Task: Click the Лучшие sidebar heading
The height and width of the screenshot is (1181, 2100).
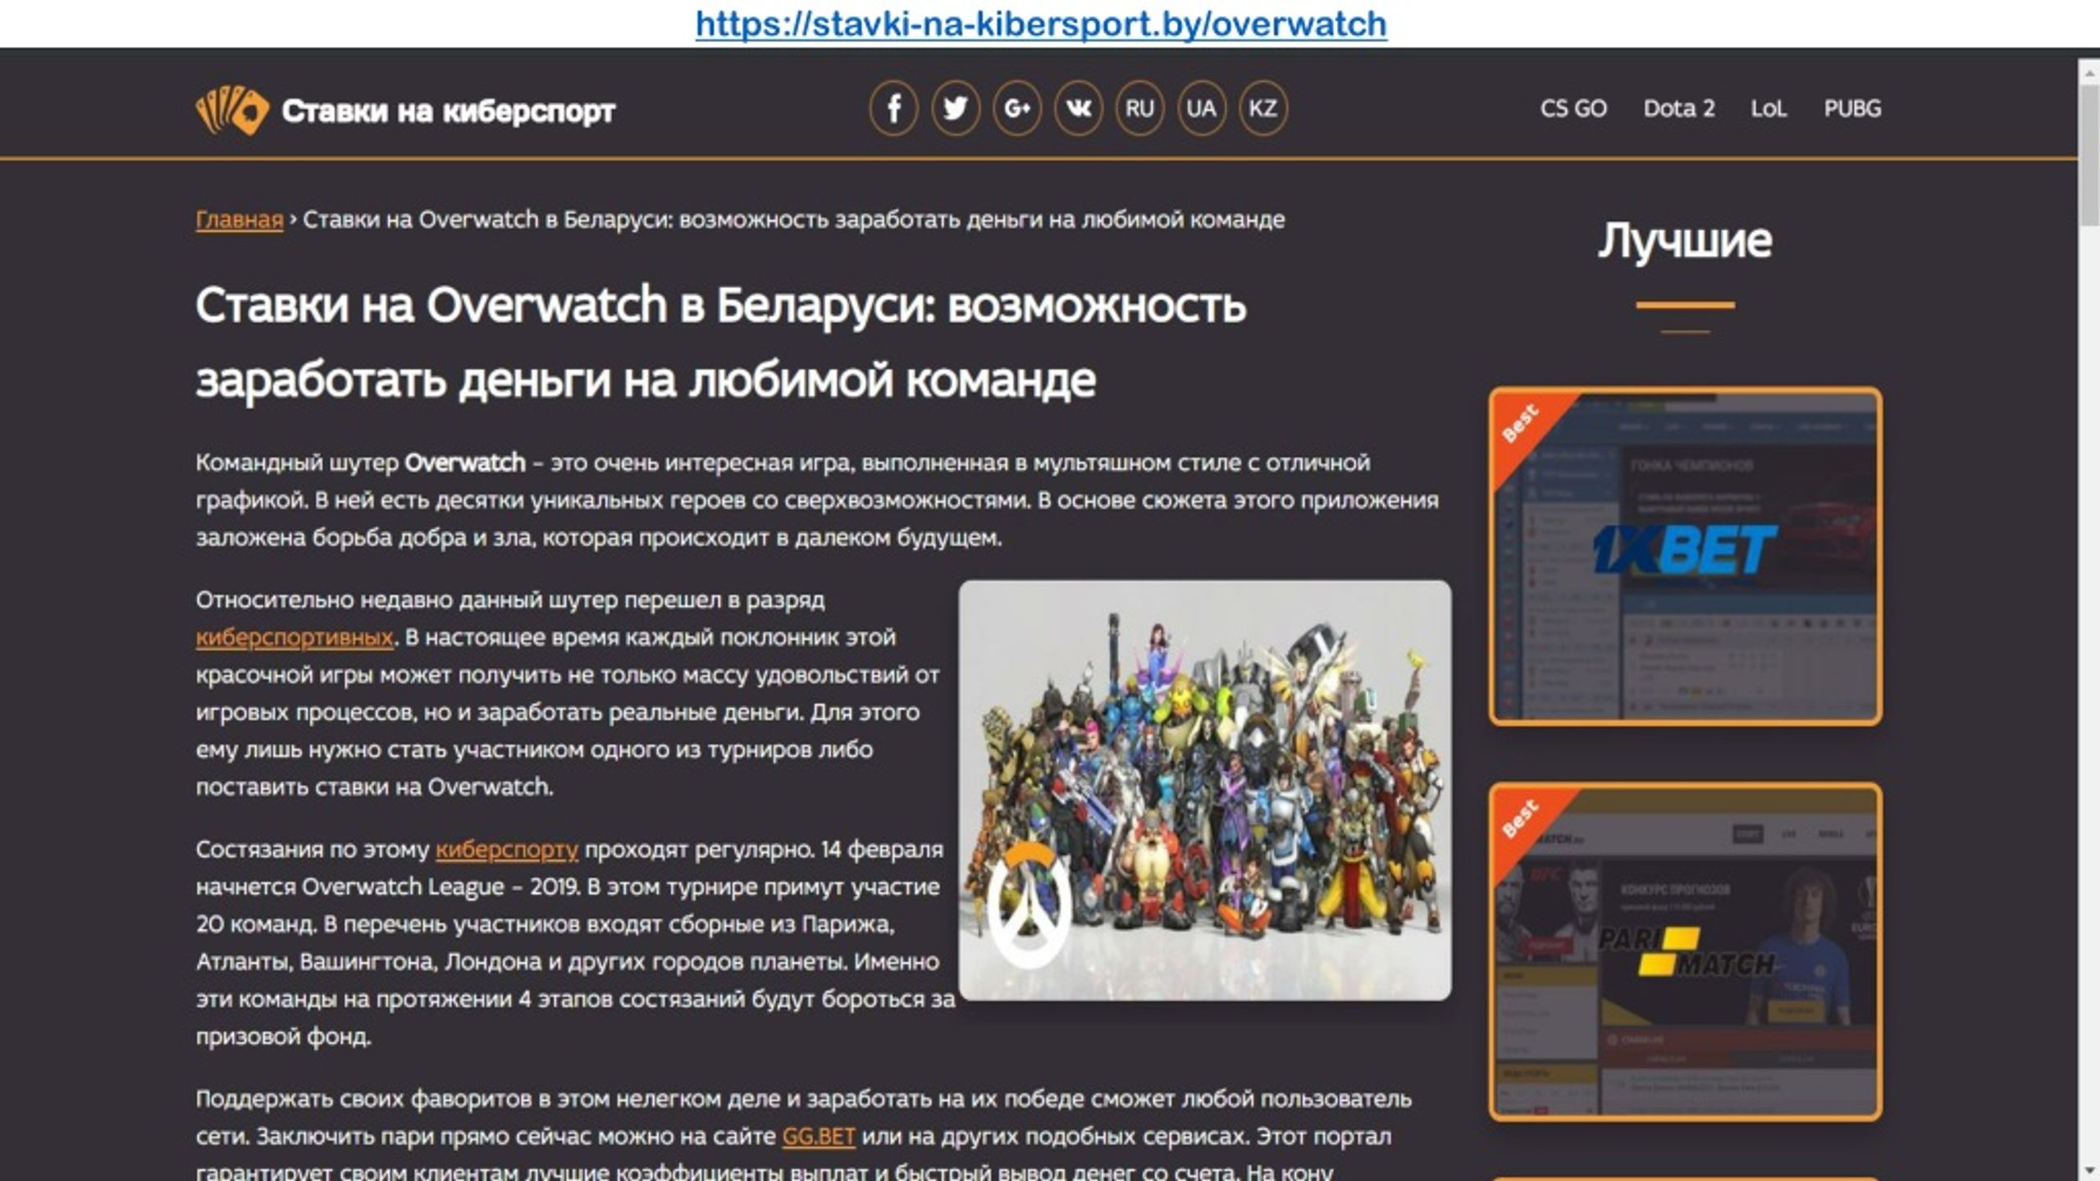Action: (x=1685, y=240)
